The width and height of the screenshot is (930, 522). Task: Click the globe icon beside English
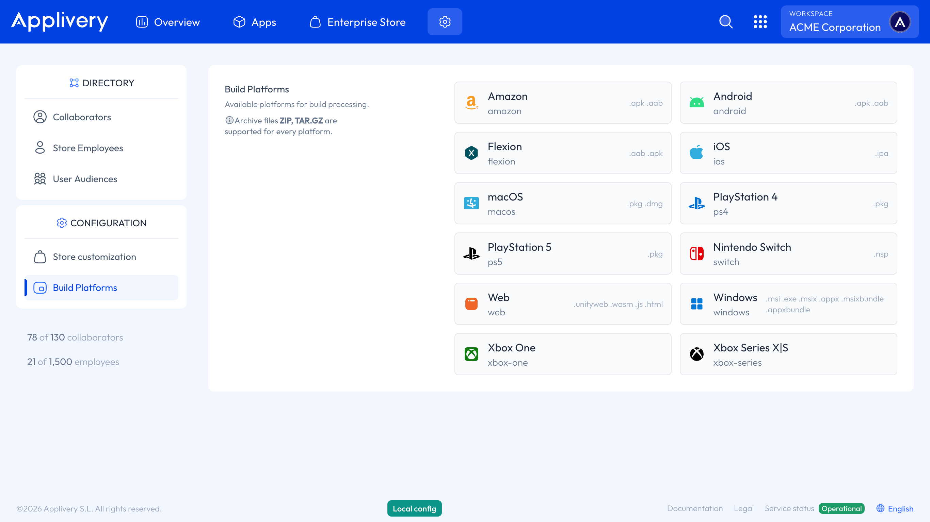pyautogui.click(x=880, y=508)
